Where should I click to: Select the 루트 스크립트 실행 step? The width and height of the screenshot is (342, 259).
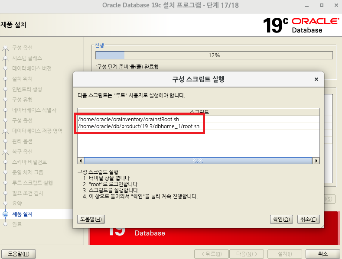(x=33, y=183)
